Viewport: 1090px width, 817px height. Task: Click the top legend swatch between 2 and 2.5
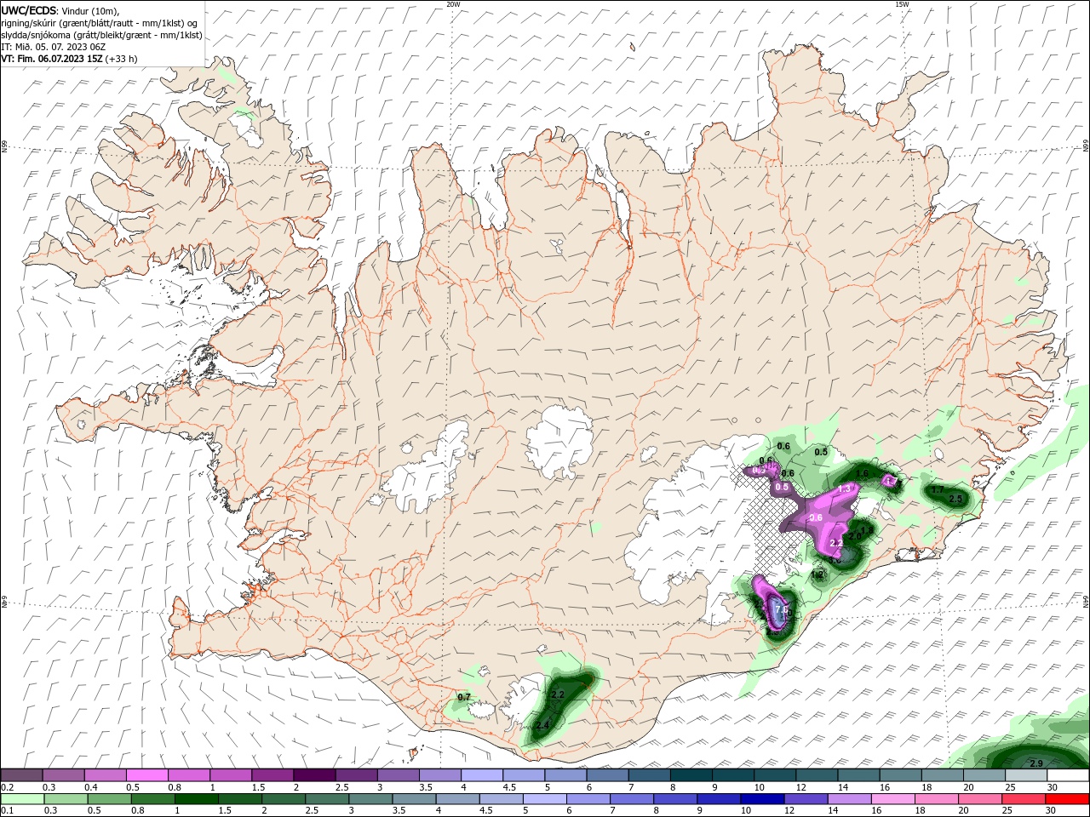pyautogui.click(x=313, y=775)
